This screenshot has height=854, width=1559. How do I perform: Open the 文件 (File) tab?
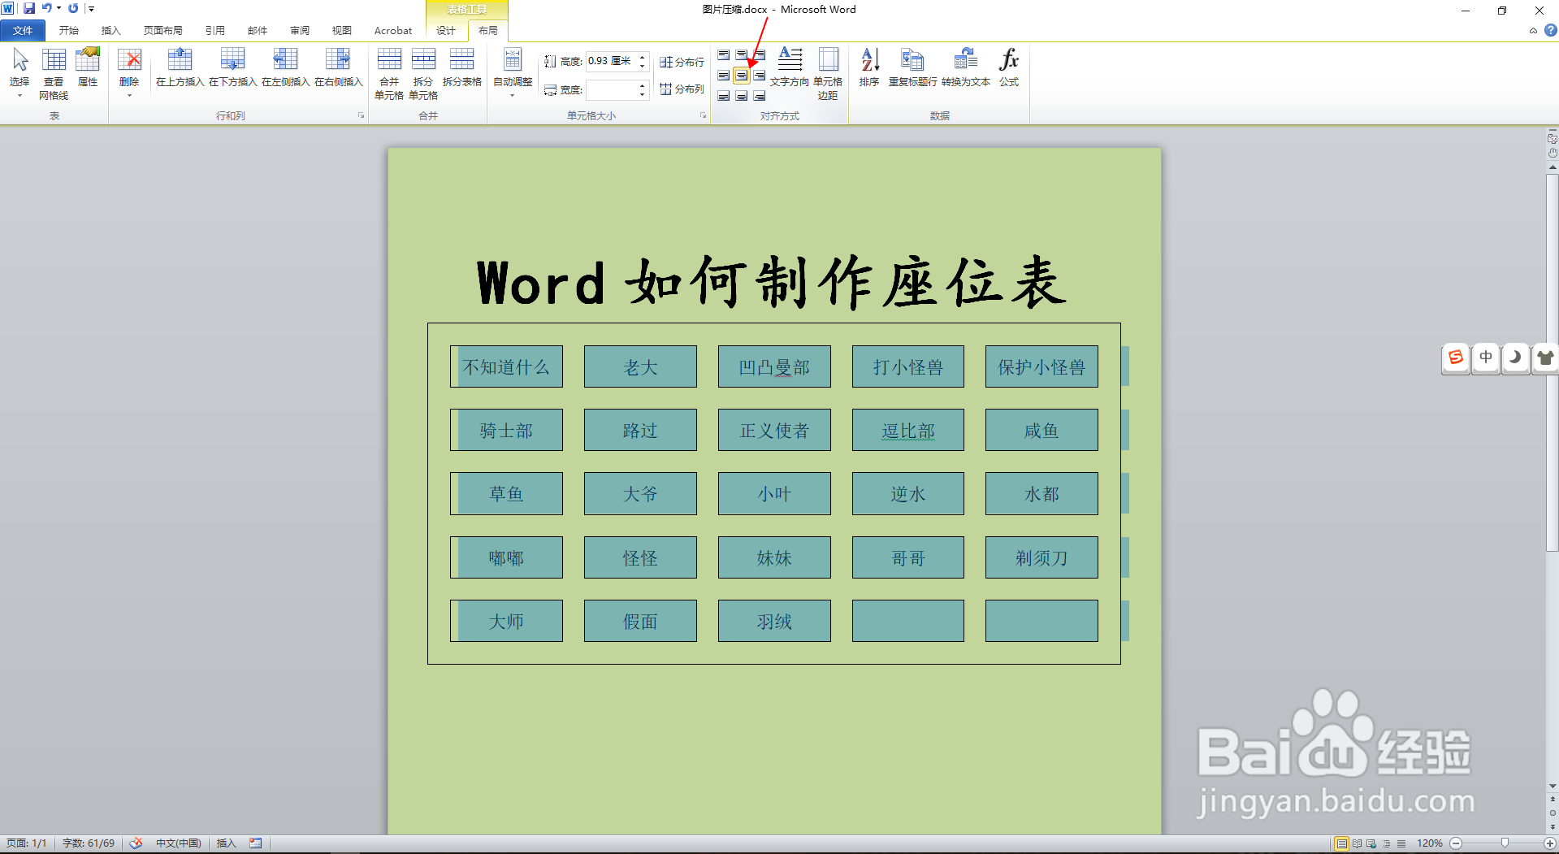tap(23, 31)
